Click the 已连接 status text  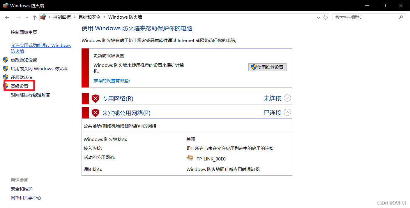pyautogui.click(x=273, y=112)
